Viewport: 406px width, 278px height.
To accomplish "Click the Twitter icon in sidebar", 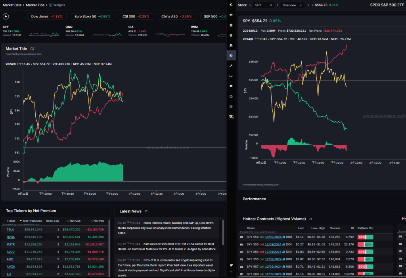I will coord(231,265).
